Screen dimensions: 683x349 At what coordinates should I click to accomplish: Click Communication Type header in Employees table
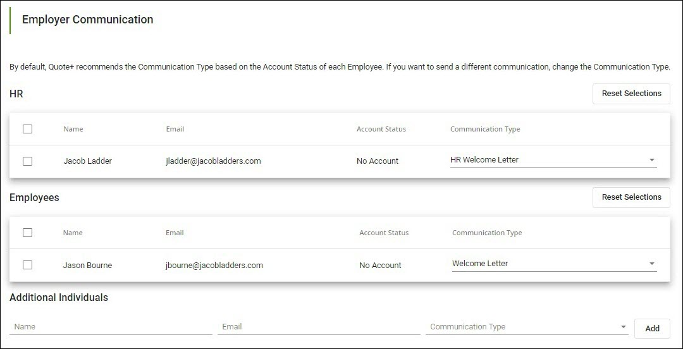487,233
